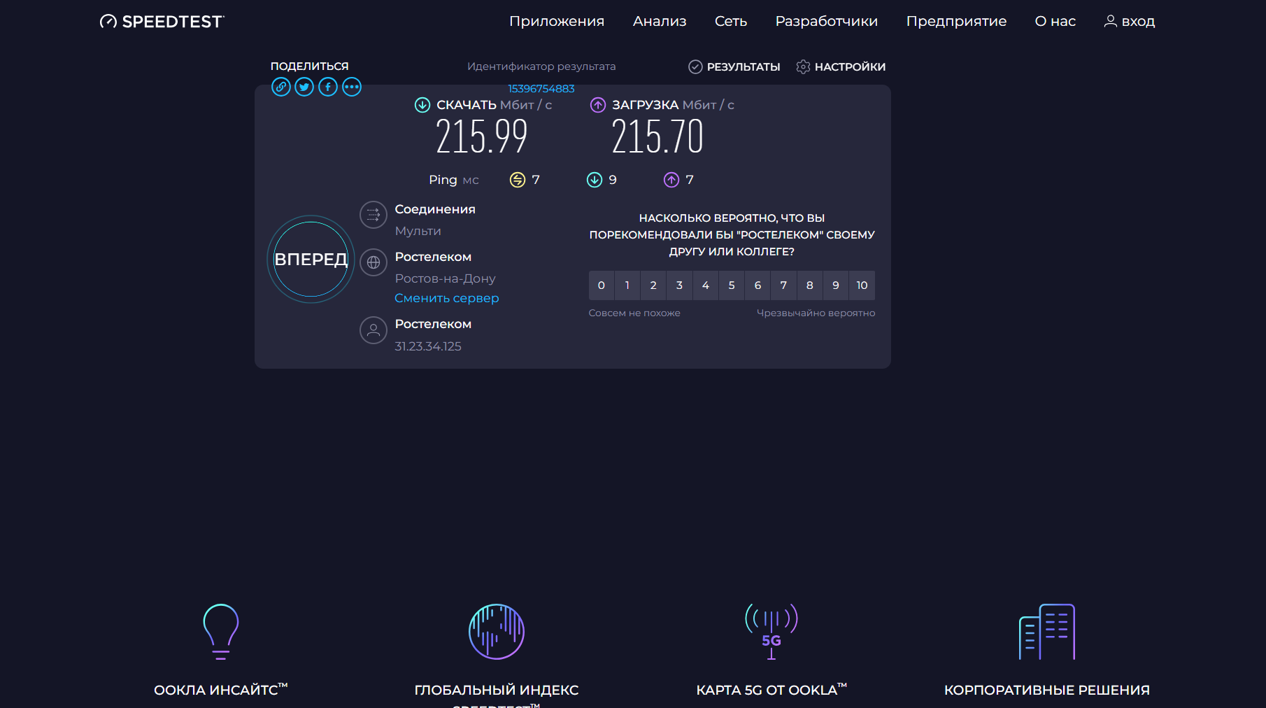
Task: Click the globe server icon
Action: pyautogui.click(x=374, y=262)
